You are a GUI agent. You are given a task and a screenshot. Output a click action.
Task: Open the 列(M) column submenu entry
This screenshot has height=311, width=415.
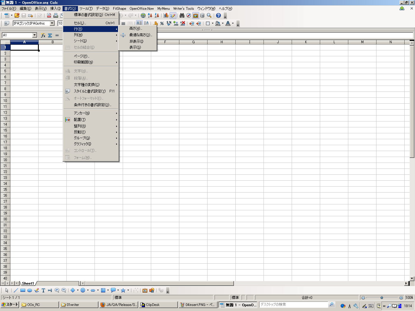[x=91, y=35]
